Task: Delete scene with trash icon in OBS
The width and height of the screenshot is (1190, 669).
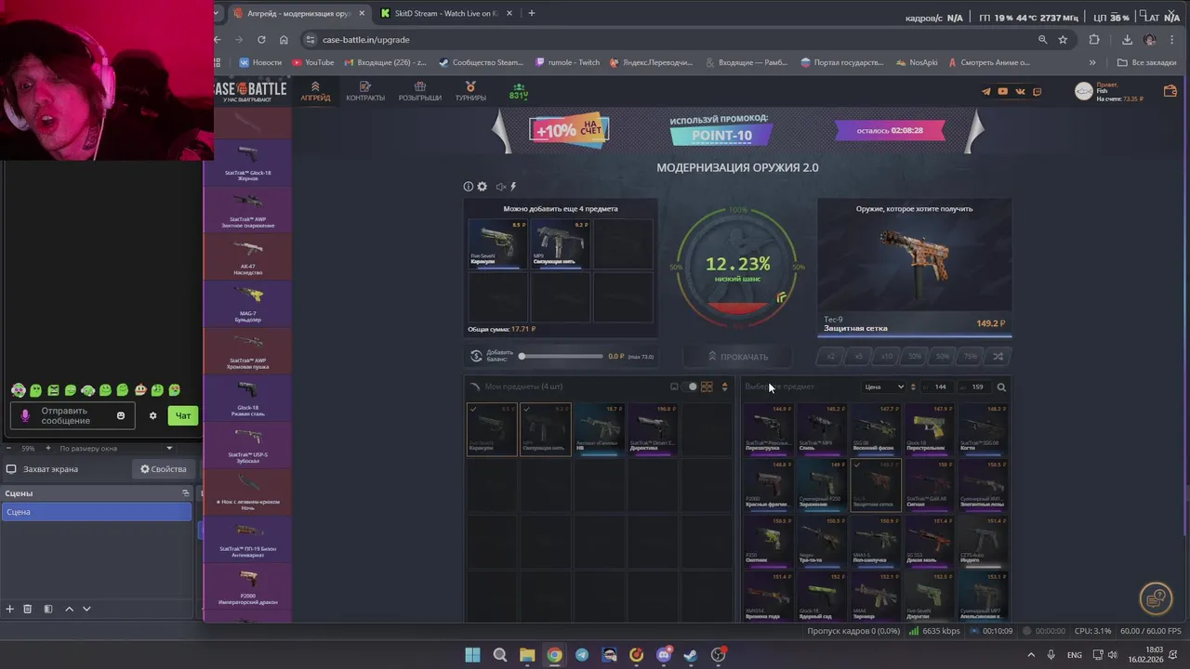Action: click(x=28, y=609)
